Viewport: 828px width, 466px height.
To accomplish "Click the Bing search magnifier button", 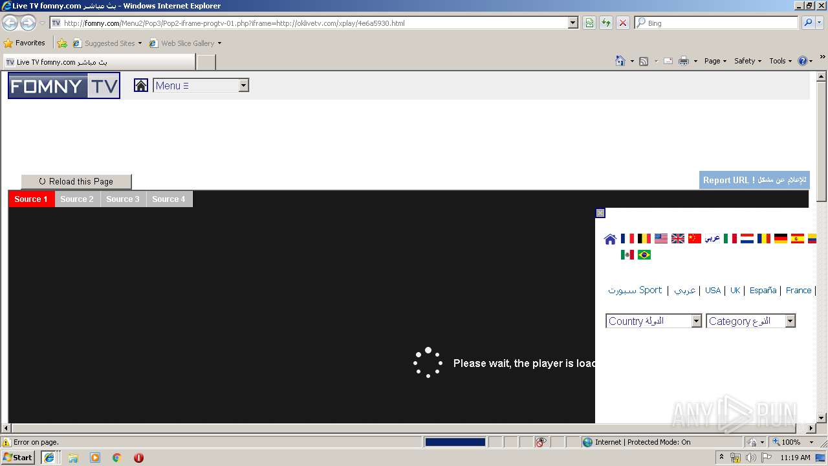I will (808, 23).
